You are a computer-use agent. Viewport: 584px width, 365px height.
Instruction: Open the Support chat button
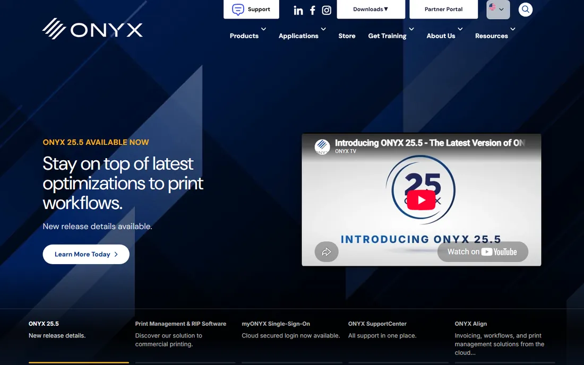251,10
